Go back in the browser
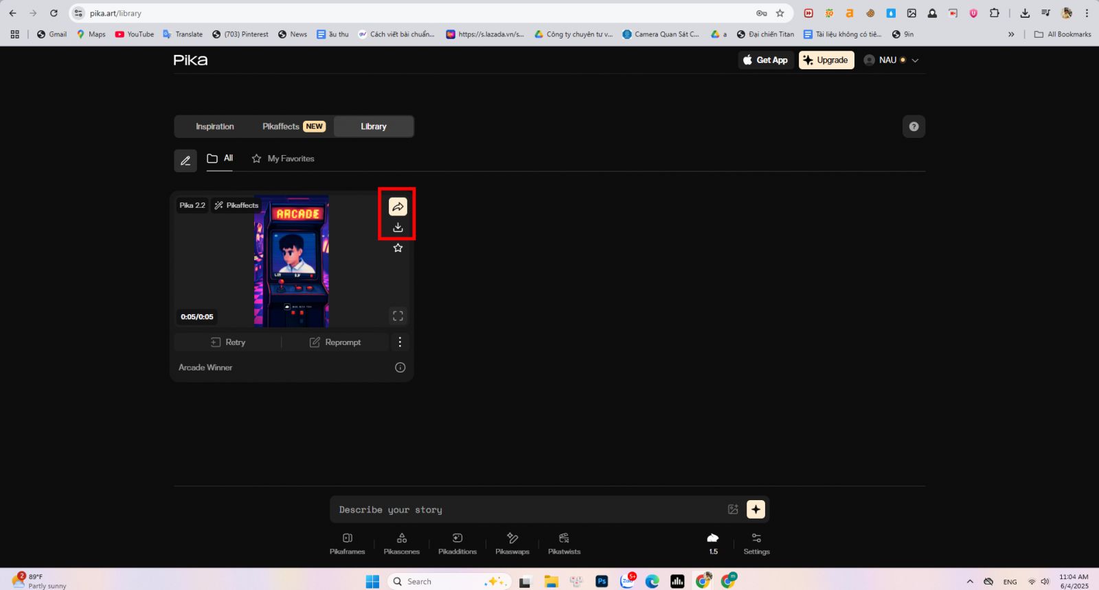The image size is (1099, 590). coord(12,13)
